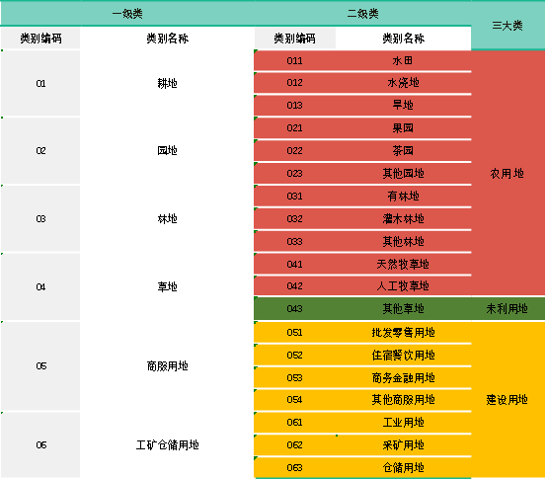The image size is (547, 479).
Task: Select the 有林地 cell
Action: coord(403,197)
